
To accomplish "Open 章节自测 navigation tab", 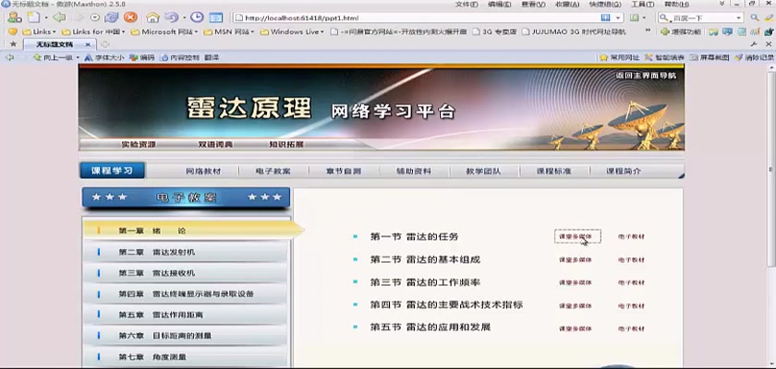I will 344,172.
